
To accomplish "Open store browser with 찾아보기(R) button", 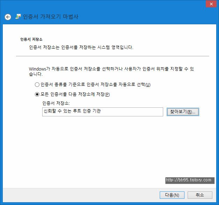I will pos(183,112).
